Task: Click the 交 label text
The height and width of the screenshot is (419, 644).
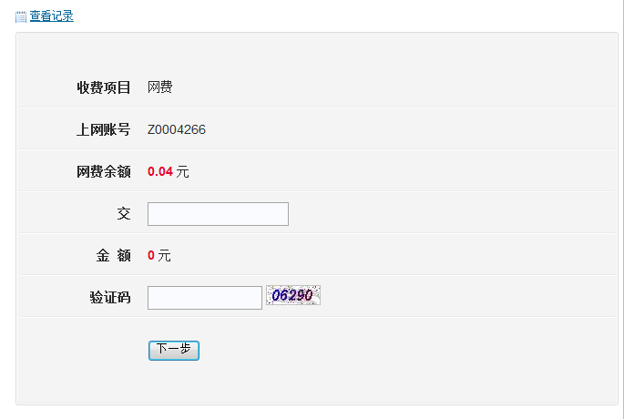Action: [x=124, y=214]
